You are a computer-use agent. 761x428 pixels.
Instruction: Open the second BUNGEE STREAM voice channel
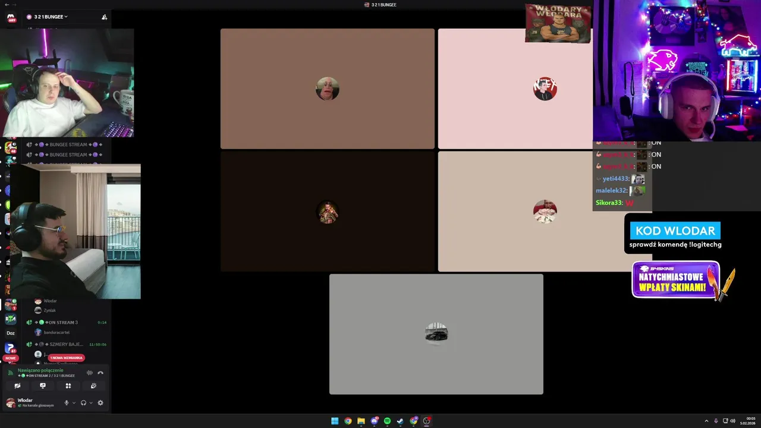pyautogui.click(x=64, y=155)
